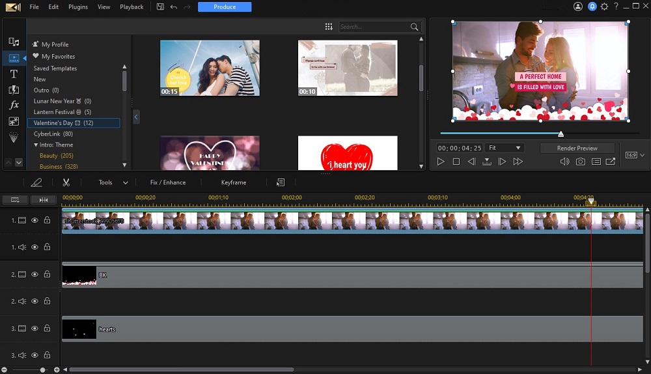Open the File menu
This screenshot has height=374, width=651.
[35, 7]
